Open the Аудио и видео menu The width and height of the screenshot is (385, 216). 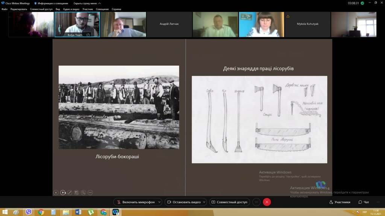(71, 9)
